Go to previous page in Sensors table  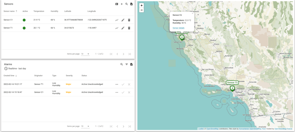click(117, 54)
